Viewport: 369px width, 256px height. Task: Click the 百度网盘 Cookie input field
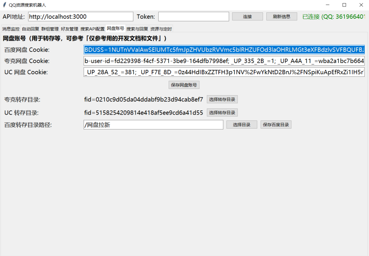pyautogui.click(x=224, y=50)
